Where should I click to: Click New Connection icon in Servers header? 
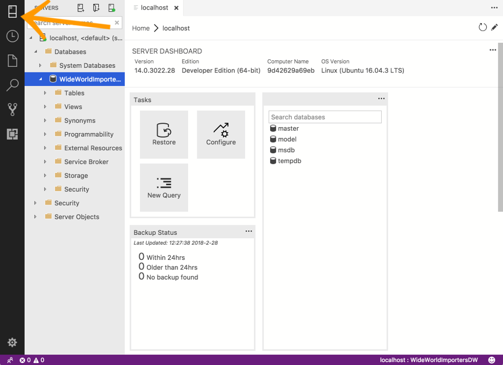[80, 8]
